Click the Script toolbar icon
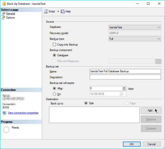165x149 pixels. 46,11
